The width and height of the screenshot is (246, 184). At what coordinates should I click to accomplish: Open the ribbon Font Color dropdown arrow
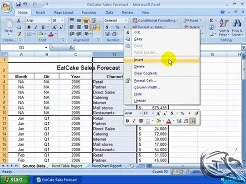click(56, 34)
